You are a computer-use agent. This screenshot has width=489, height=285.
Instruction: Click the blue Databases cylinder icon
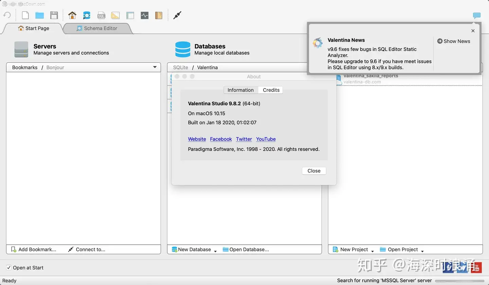click(183, 50)
